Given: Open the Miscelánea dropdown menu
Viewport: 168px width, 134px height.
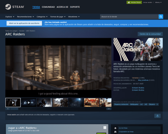Looking at the screenshot, I should pos(74,17).
